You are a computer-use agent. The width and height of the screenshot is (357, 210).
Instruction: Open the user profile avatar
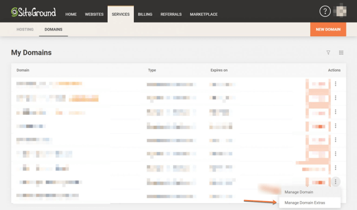tap(340, 11)
